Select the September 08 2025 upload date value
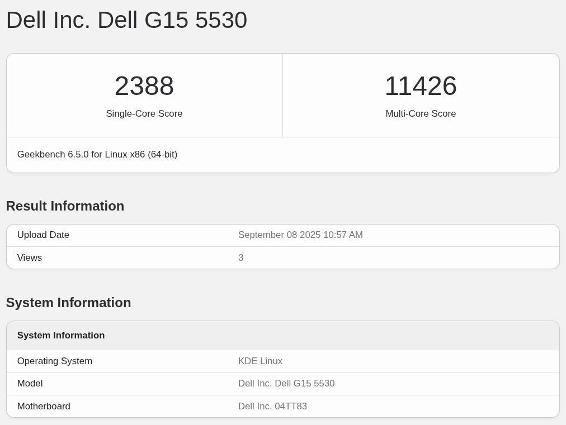Viewport: 566px width, 425px height. pyautogui.click(x=277, y=235)
